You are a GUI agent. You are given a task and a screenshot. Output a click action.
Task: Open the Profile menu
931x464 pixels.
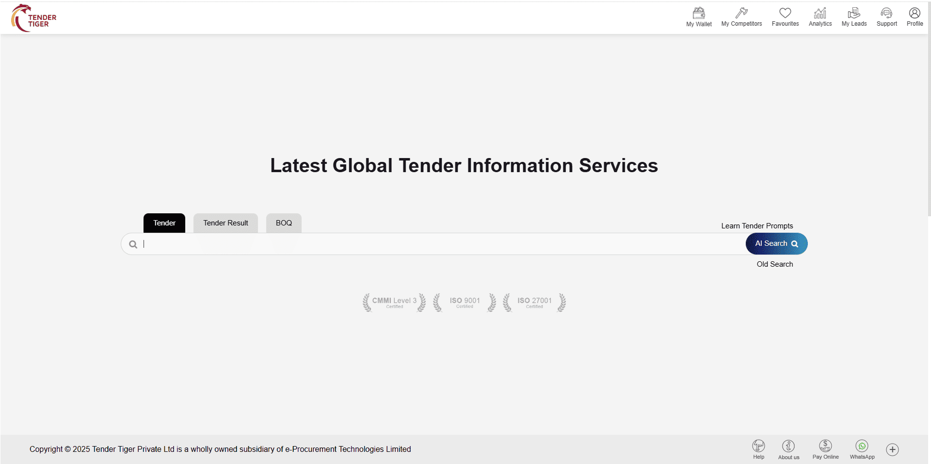(915, 14)
